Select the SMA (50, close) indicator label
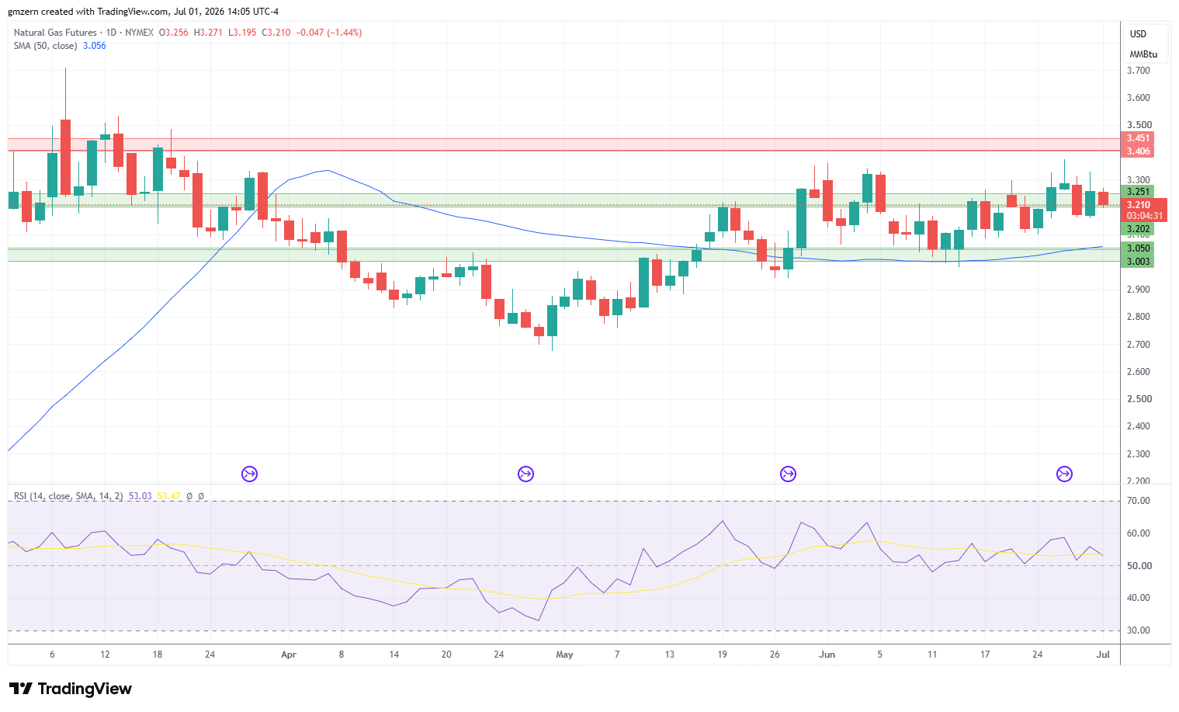The height and width of the screenshot is (712, 1179). coord(45,46)
